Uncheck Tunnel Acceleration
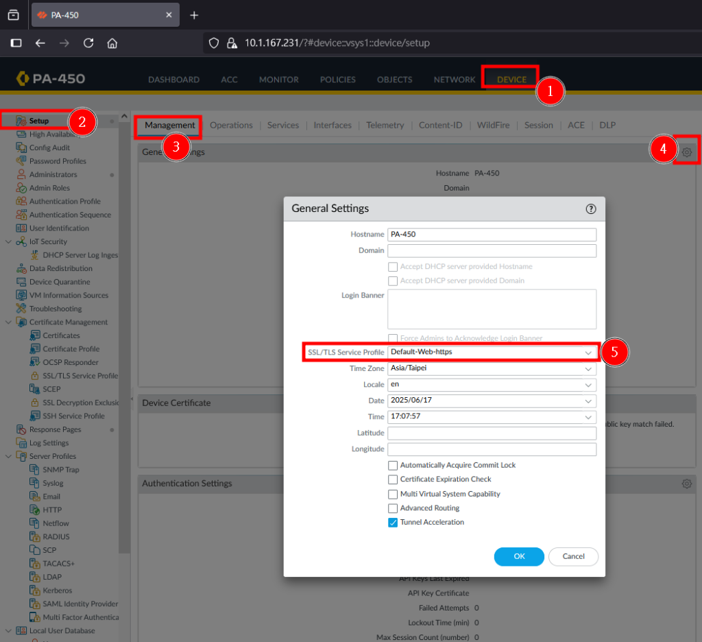702x642 pixels. (x=393, y=523)
